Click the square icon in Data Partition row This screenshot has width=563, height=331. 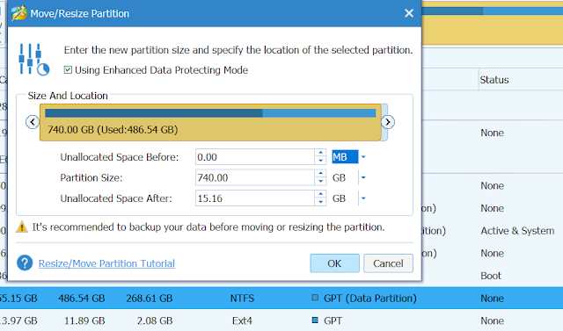[315, 298]
